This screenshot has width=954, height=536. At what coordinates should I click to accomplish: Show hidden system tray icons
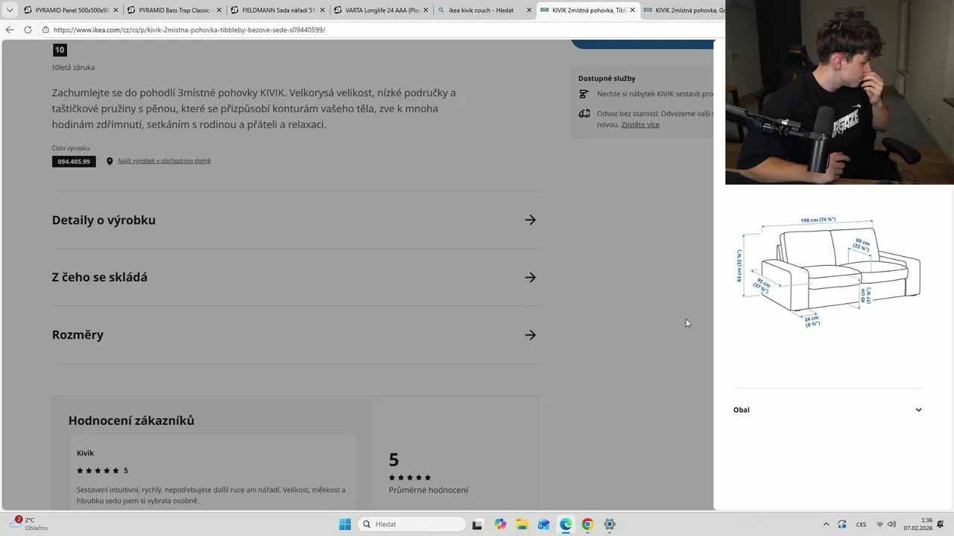point(826,524)
